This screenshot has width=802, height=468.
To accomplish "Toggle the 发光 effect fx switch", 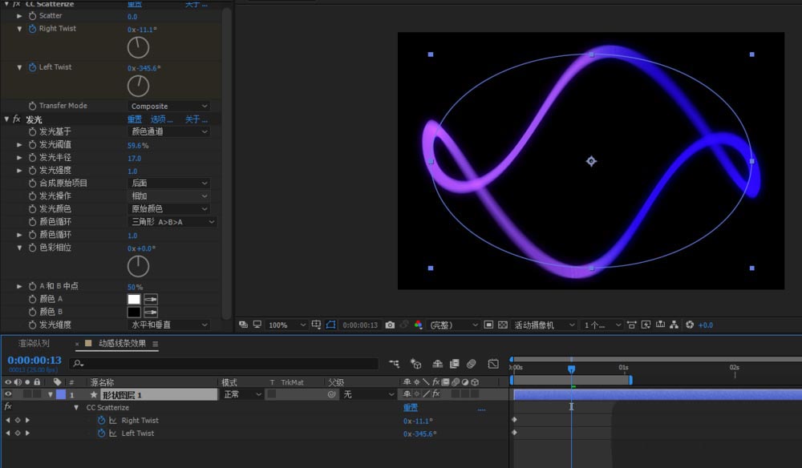I will point(16,119).
